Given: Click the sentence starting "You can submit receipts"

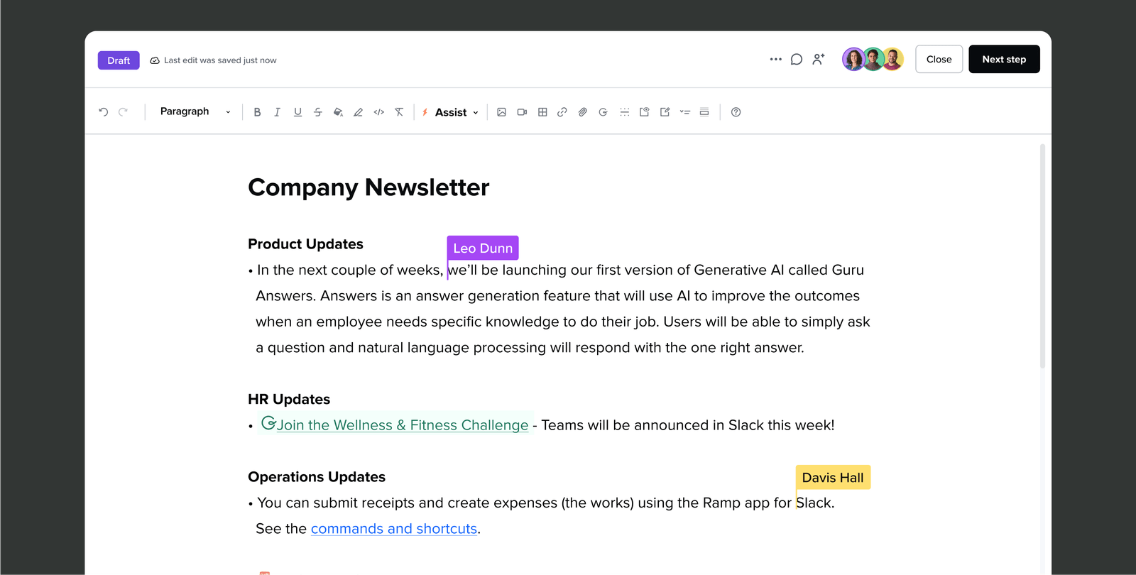Looking at the screenshot, I should pos(545,503).
